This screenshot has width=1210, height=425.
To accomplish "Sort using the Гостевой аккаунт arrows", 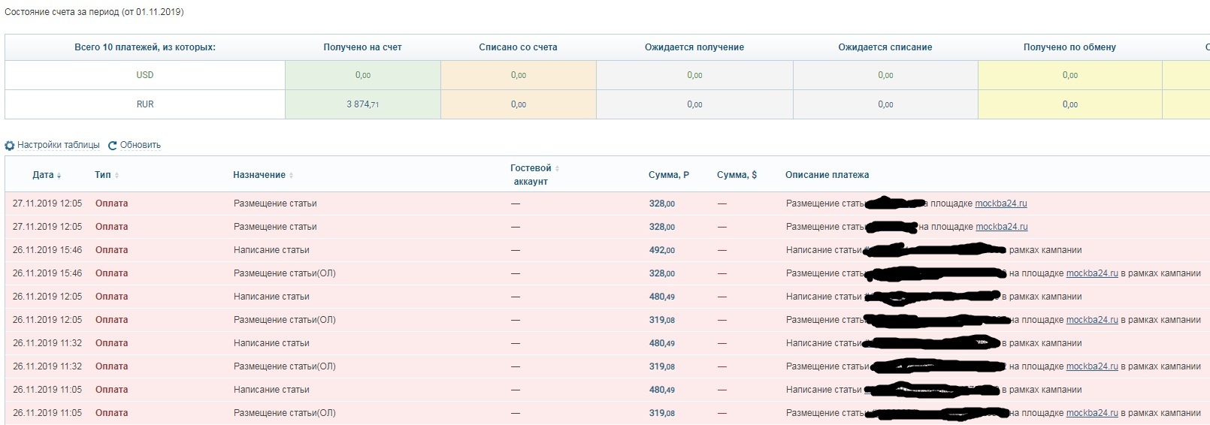I will point(557,169).
